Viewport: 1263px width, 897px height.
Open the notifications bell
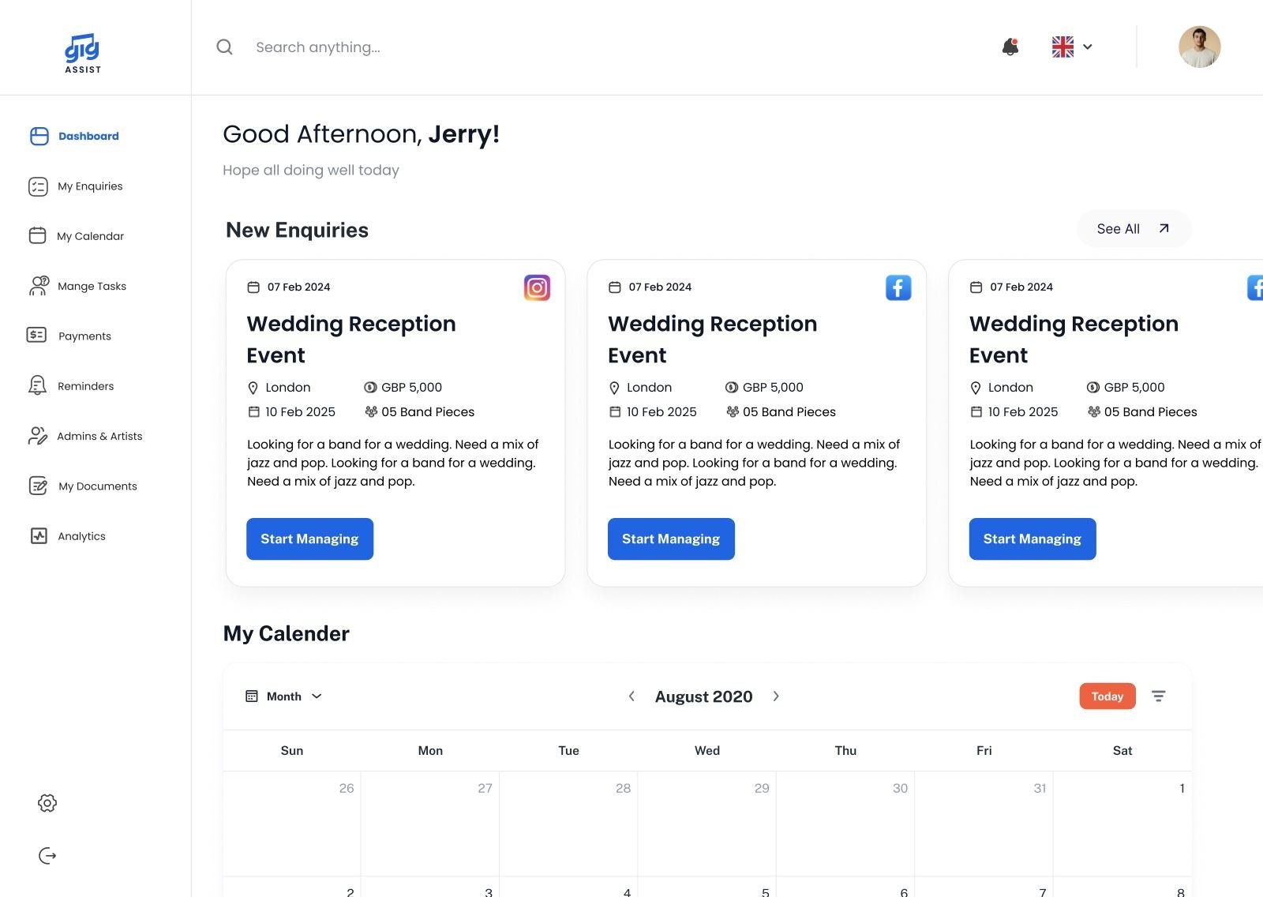click(x=1010, y=47)
